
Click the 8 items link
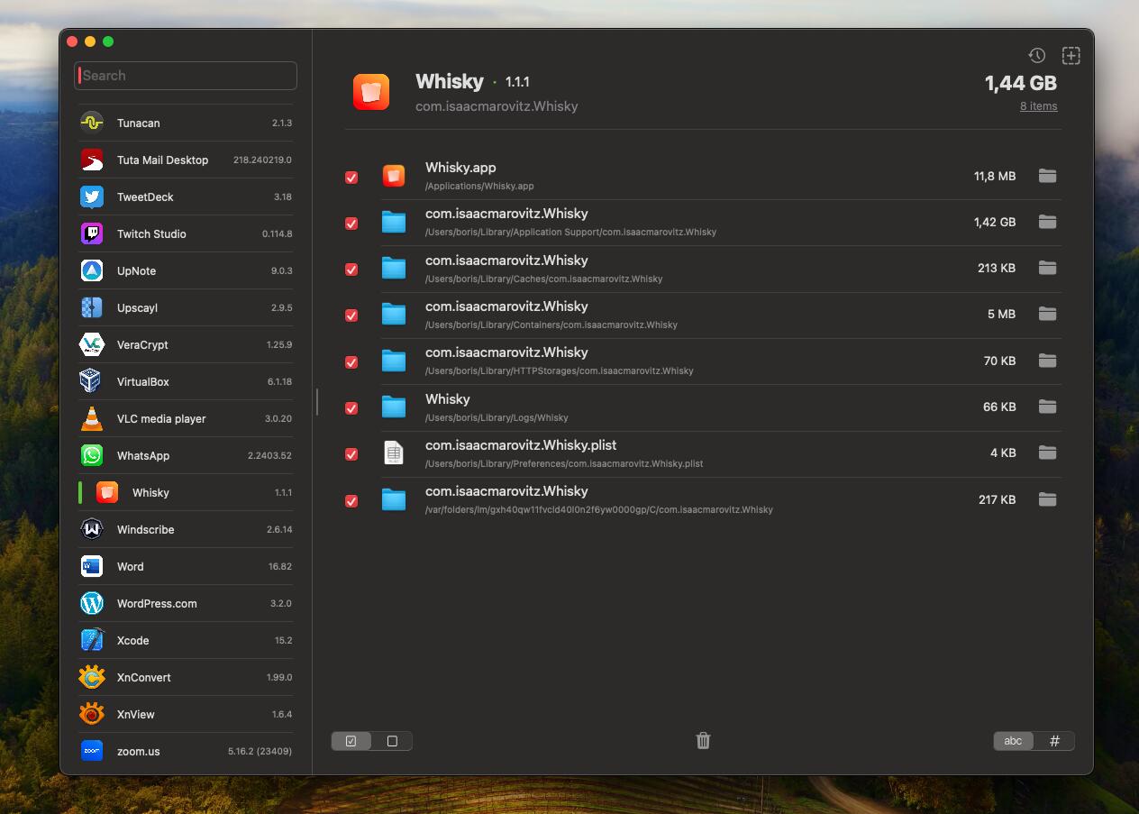point(1039,106)
